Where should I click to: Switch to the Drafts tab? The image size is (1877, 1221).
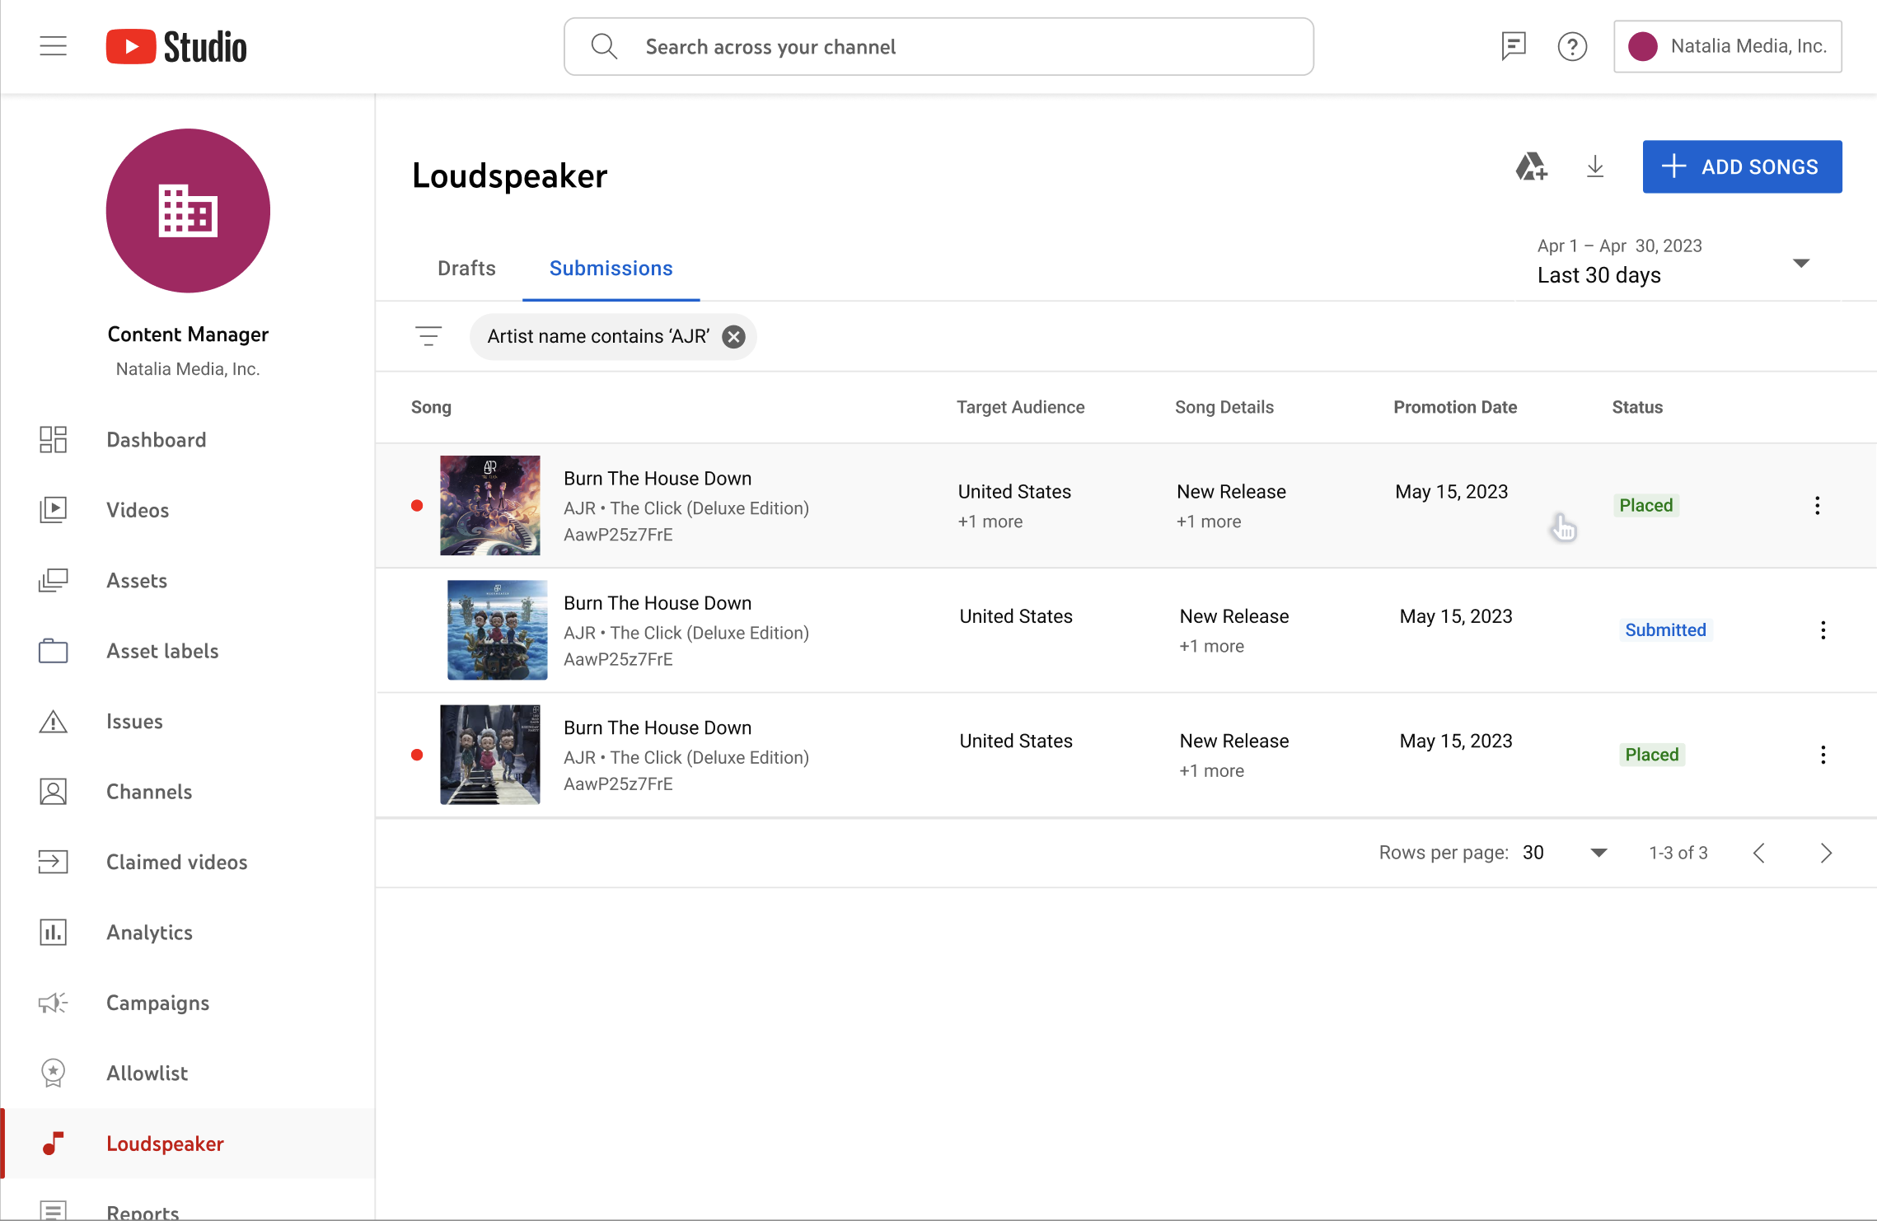point(466,269)
